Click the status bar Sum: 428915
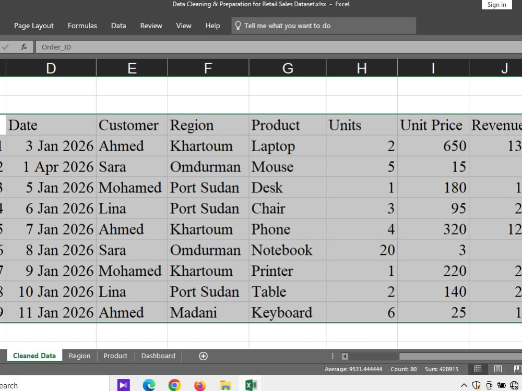 tap(442, 369)
